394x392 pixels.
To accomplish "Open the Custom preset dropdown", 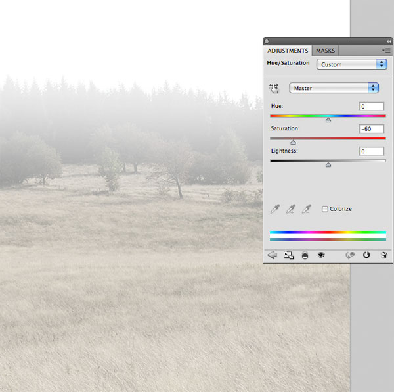I will point(352,64).
